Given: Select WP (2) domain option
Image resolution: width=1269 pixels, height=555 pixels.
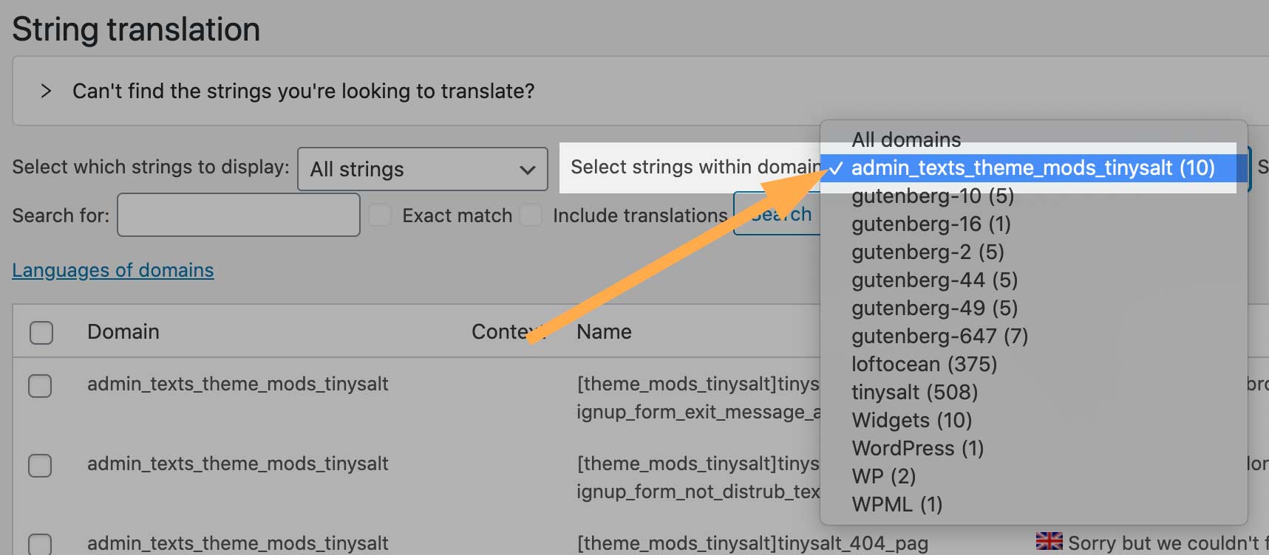Looking at the screenshot, I should coord(883,476).
